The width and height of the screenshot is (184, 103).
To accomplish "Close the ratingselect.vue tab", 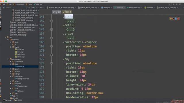I will pos(142,8).
